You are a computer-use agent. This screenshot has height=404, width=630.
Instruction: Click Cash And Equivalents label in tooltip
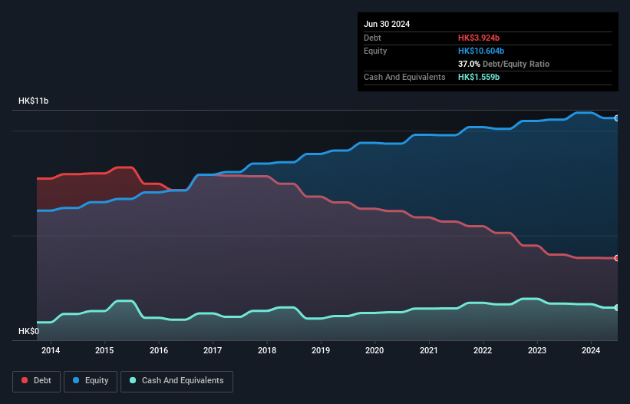(x=404, y=77)
